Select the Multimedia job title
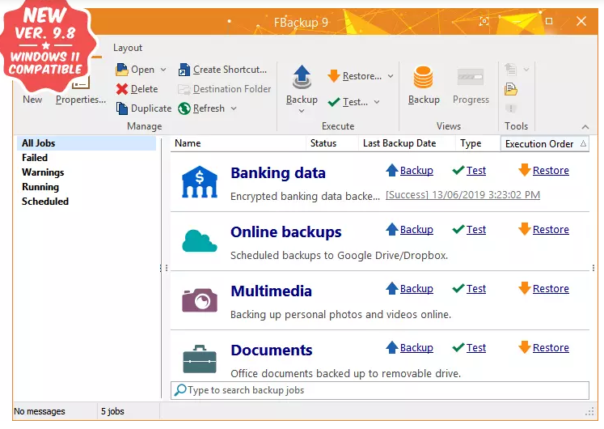The width and height of the screenshot is (604, 429). pyautogui.click(x=271, y=291)
